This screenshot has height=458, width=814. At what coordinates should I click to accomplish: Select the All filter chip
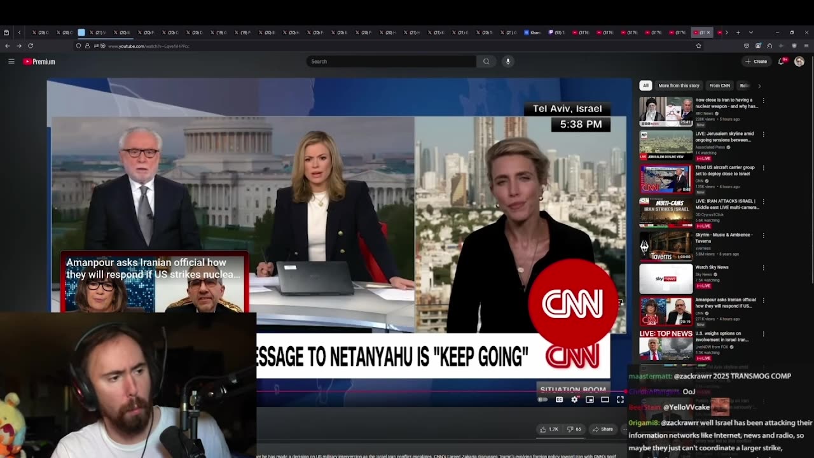(645, 85)
